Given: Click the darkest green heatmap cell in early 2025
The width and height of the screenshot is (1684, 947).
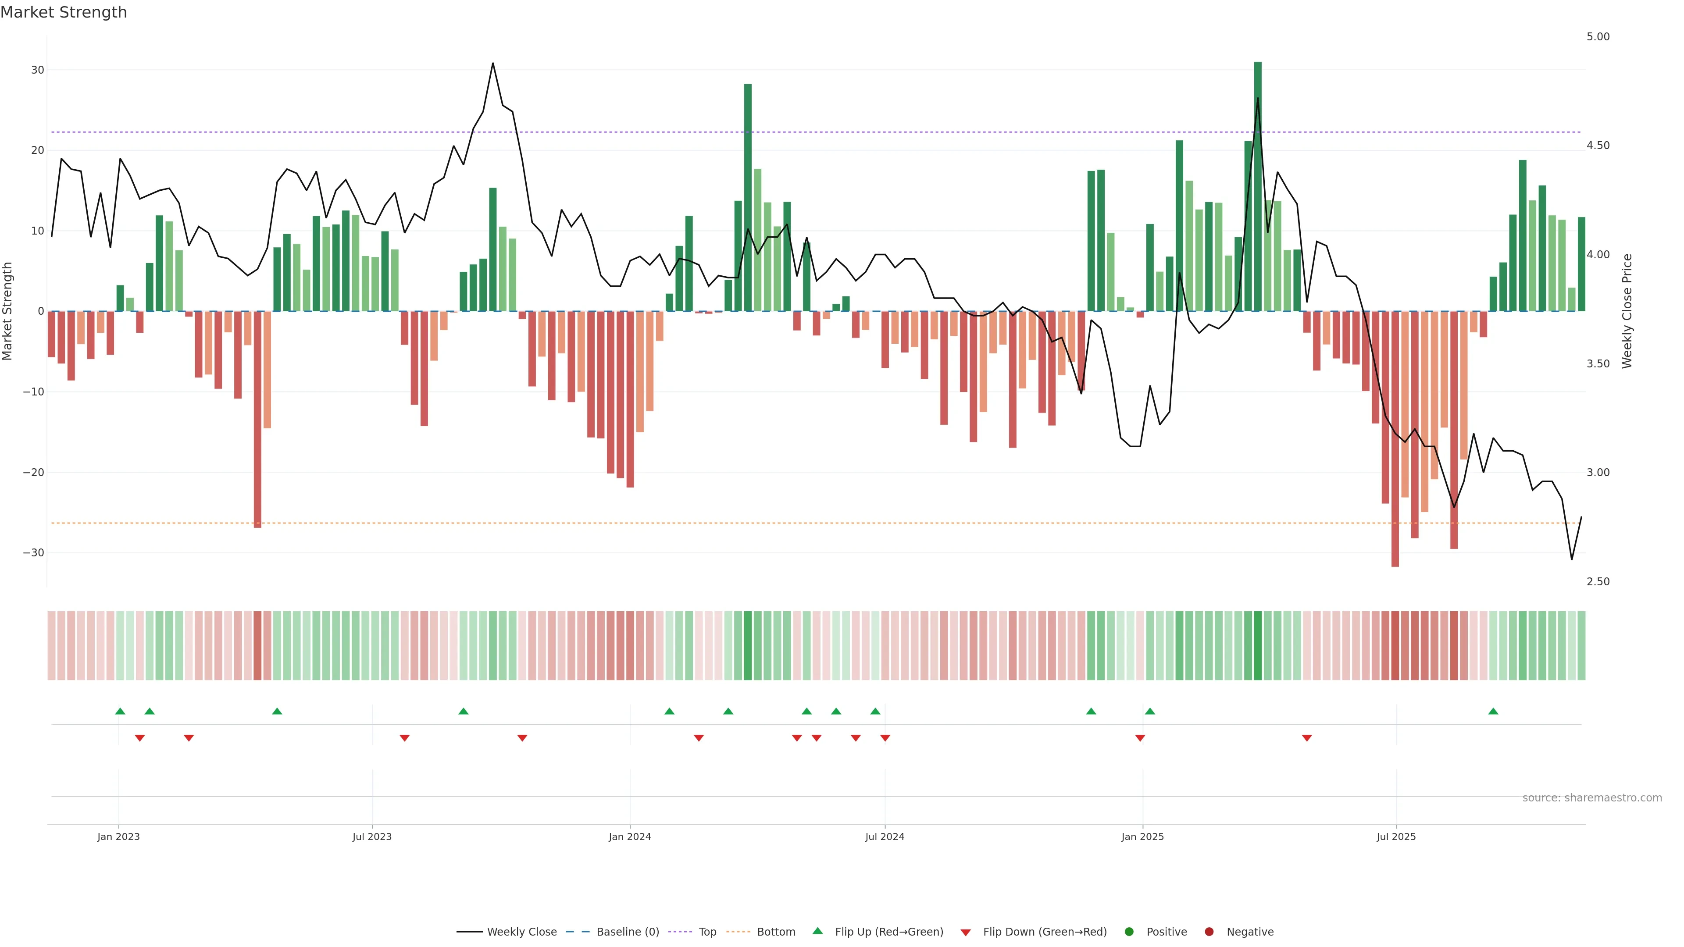Looking at the screenshot, I should (1258, 646).
